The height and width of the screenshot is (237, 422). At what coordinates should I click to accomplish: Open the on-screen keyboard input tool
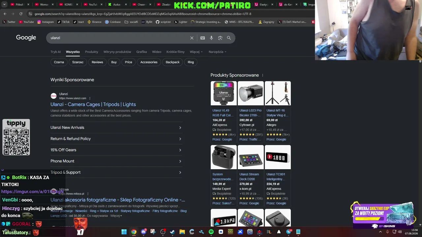coord(203,38)
